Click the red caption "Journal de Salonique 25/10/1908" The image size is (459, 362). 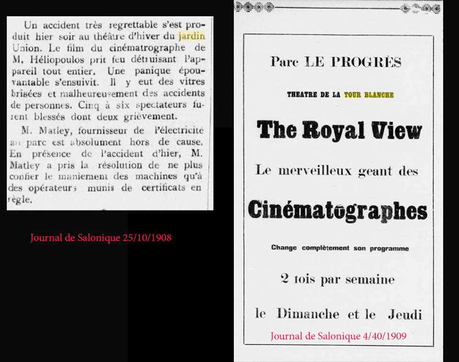pyautogui.click(x=101, y=238)
